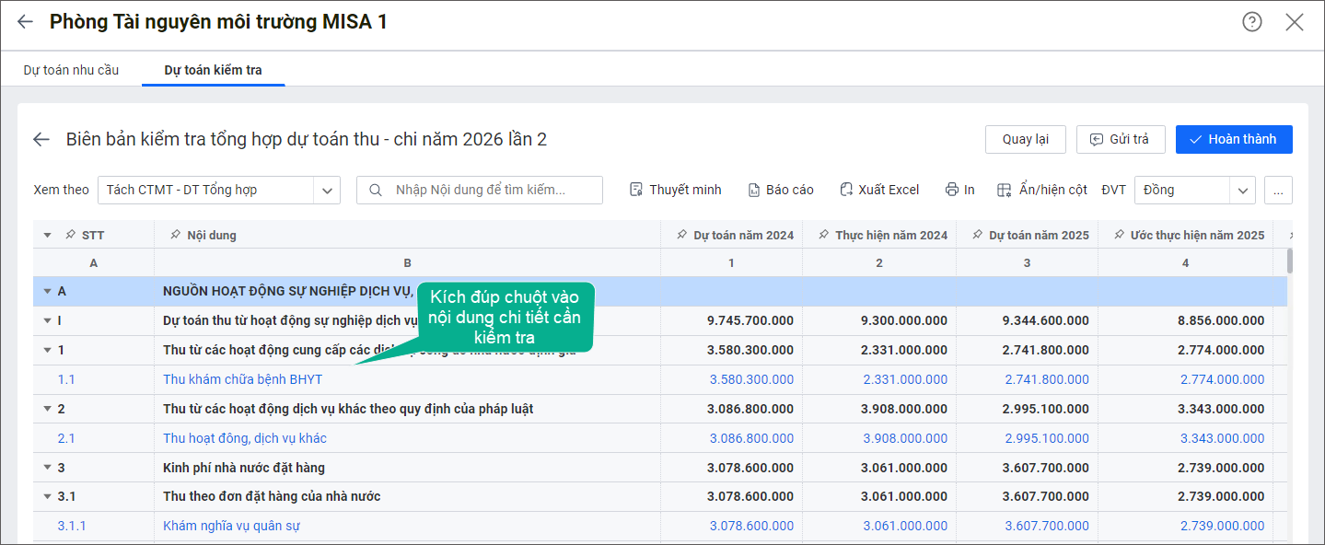Collapse row 3.1 Thu theo đơn đặt hàng

tap(47, 497)
